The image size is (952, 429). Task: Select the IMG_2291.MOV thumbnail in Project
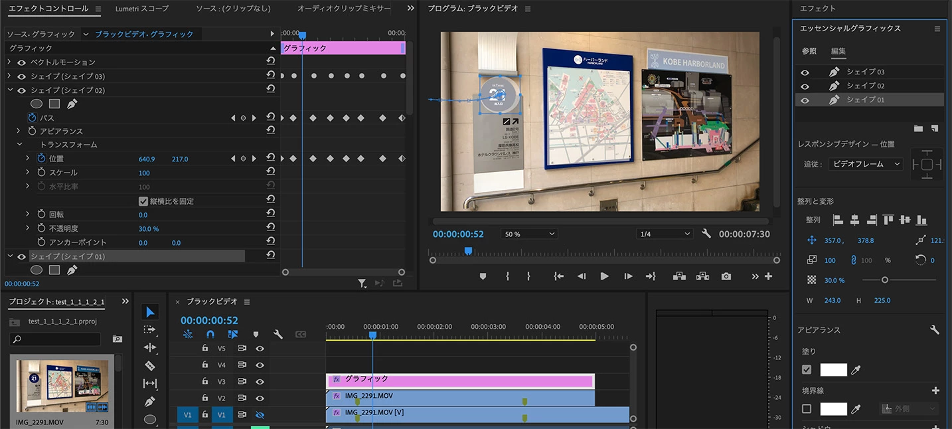click(62, 386)
